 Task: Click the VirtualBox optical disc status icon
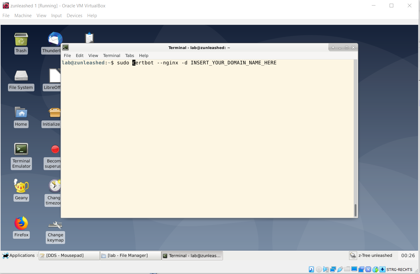319,269
